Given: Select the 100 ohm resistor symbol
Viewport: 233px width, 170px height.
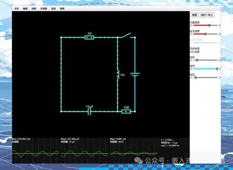Looking at the screenshot, I should (x=126, y=112).
